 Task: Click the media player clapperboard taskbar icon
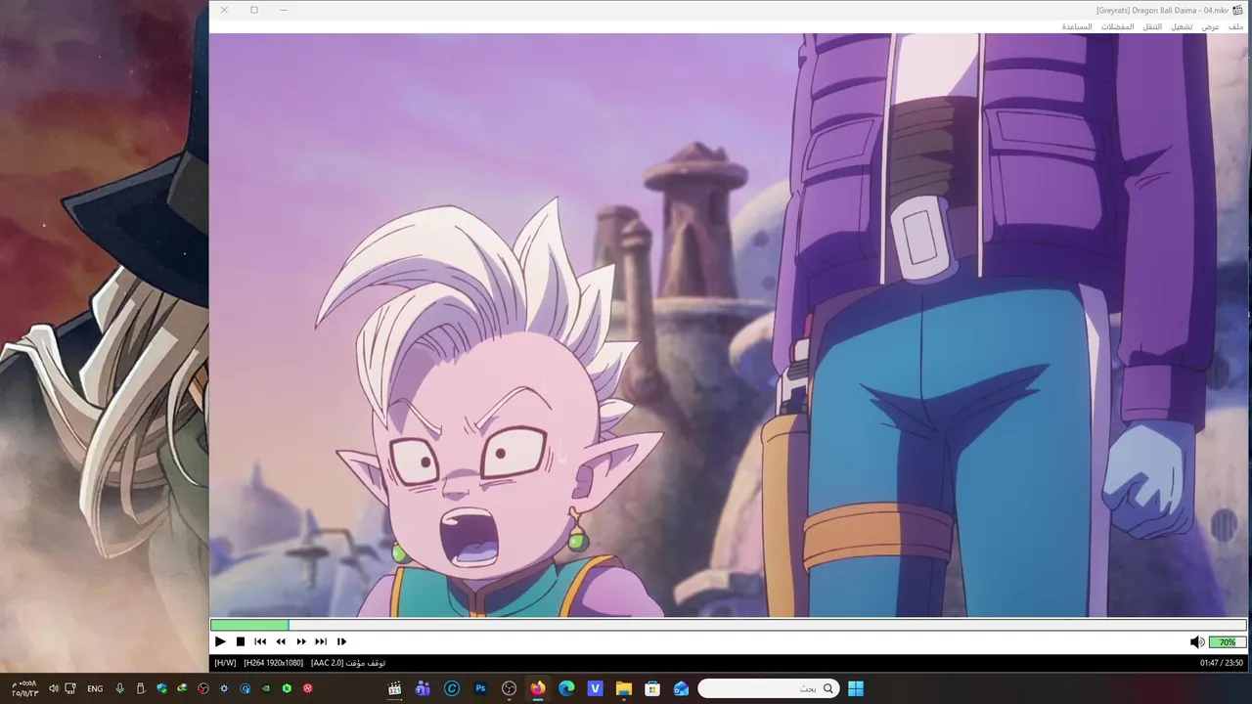click(x=394, y=688)
